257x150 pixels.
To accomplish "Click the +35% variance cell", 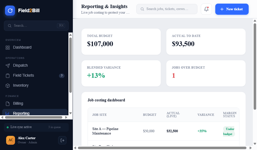I will pyautogui.click(x=202, y=131).
